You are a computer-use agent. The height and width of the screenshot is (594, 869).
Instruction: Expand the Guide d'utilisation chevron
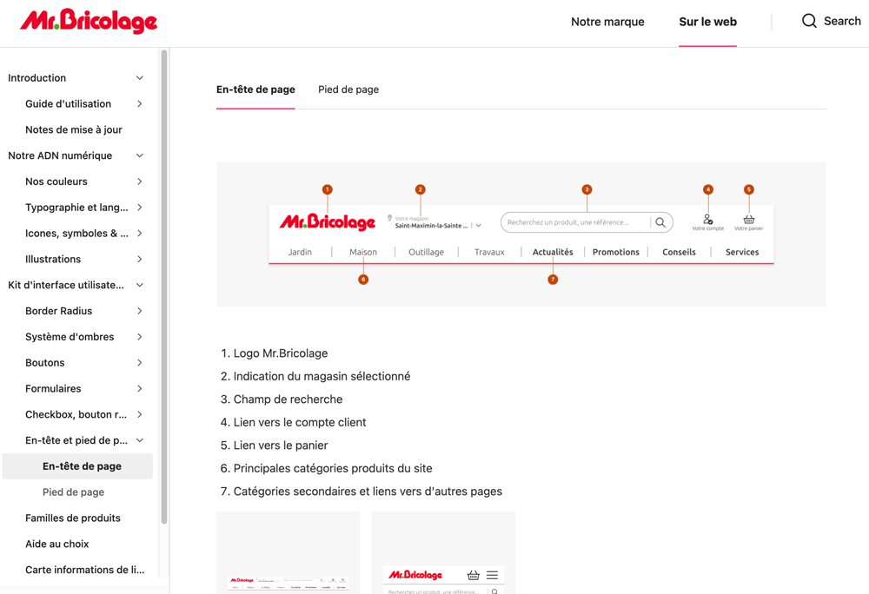[x=140, y=103]
